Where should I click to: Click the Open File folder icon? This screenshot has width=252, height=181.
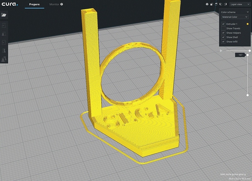pos(4,15)
